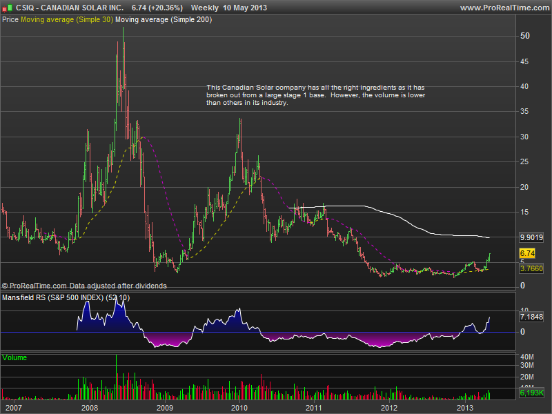
Task: Click the 2013 marker on the time axis
Action: pos(465,408)
